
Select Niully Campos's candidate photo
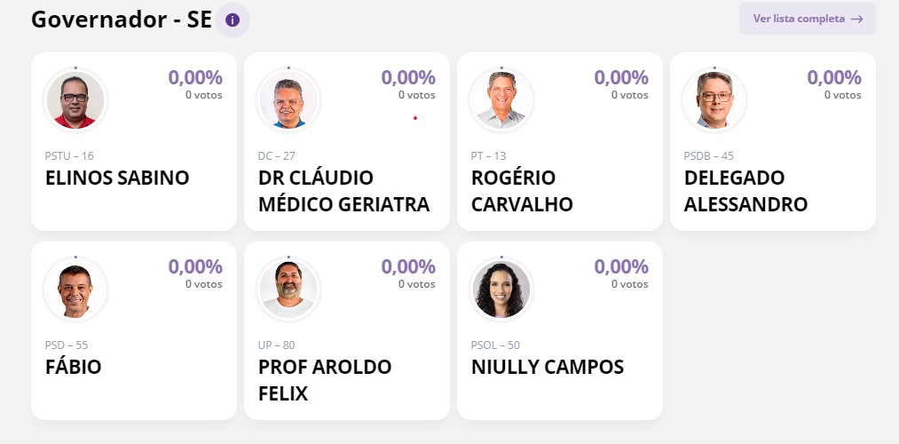point(501,289)
